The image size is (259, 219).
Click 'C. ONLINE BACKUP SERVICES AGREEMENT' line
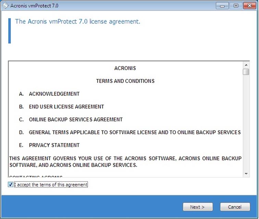[71, 119]
